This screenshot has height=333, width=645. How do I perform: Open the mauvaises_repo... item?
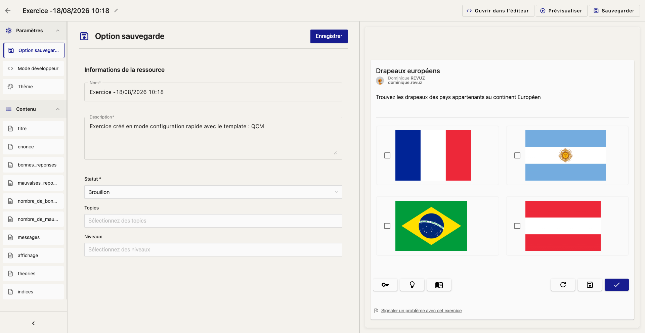point(33,183)
